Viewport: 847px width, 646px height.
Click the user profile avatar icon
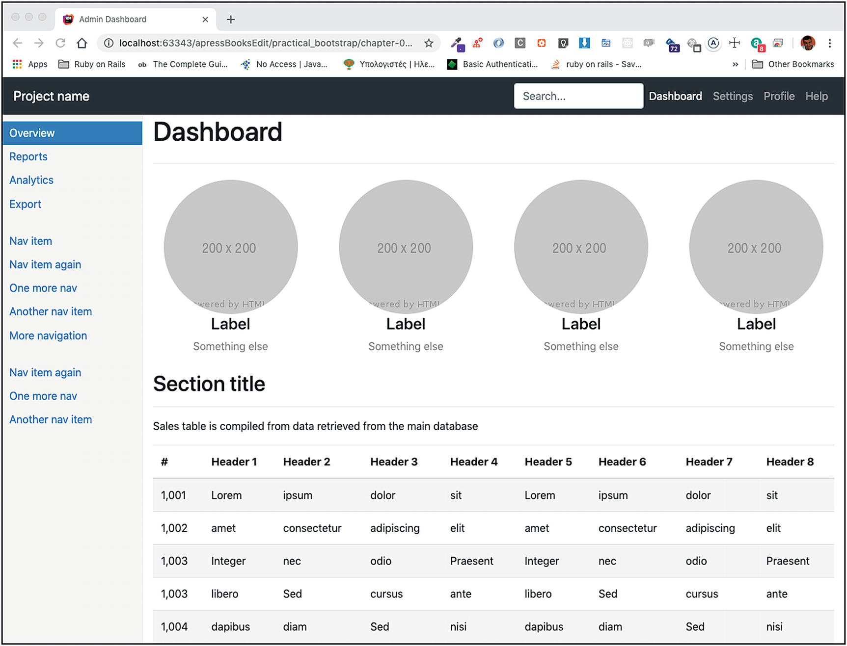[807, 43]
